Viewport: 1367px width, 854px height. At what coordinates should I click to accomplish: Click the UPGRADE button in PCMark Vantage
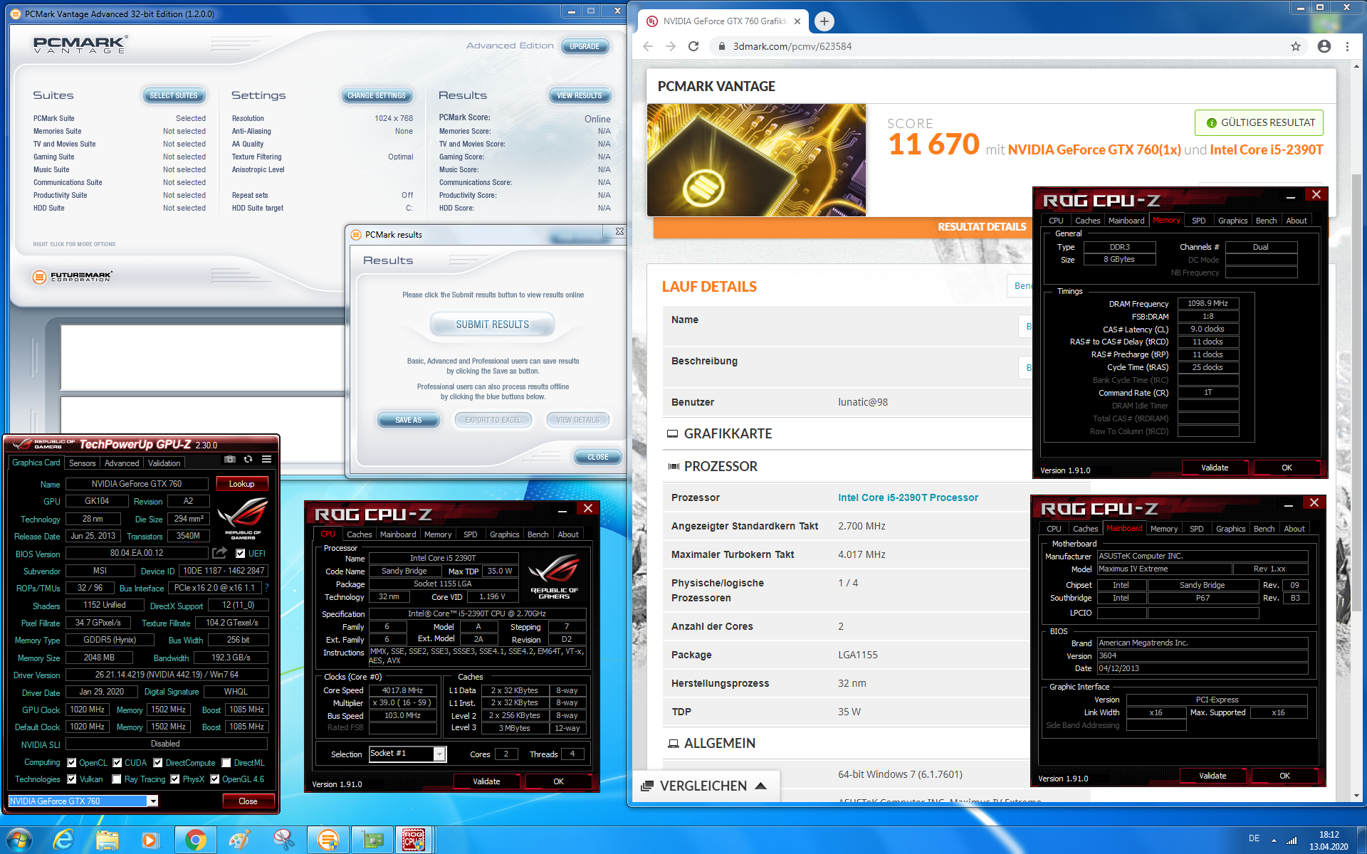coord(585,46)
